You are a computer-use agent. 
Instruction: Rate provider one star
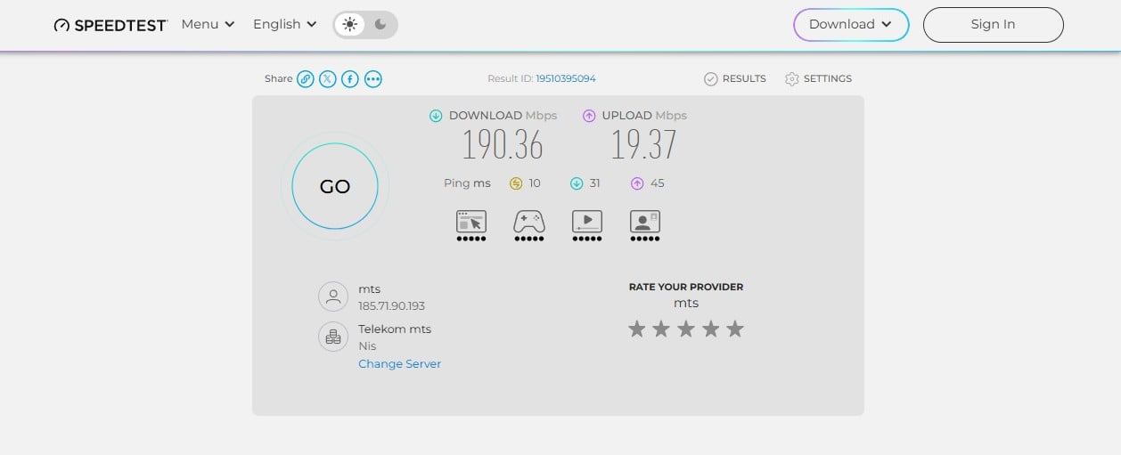pos(636,329)
